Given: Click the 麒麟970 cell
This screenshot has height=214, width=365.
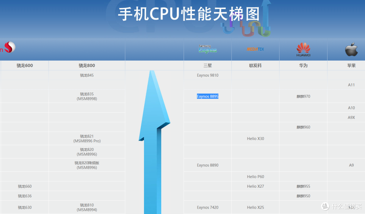Looking at the screenshot, I should 303,96.
